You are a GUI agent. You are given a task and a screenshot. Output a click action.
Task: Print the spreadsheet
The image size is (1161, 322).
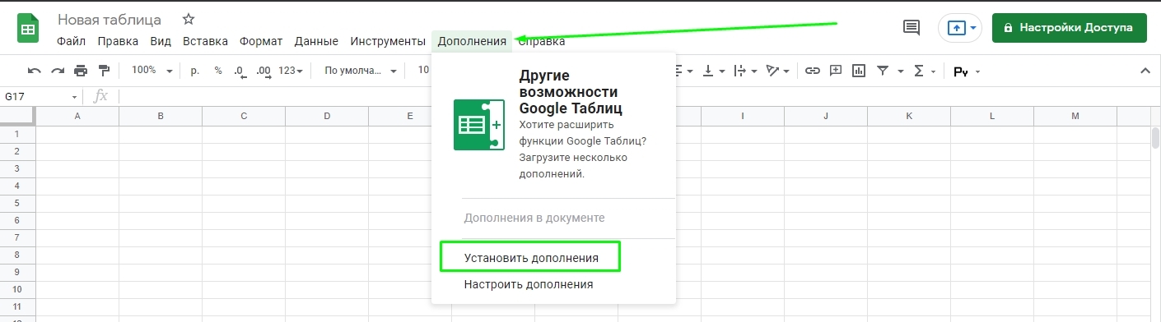pyautogui.click(x=81, y=71)
